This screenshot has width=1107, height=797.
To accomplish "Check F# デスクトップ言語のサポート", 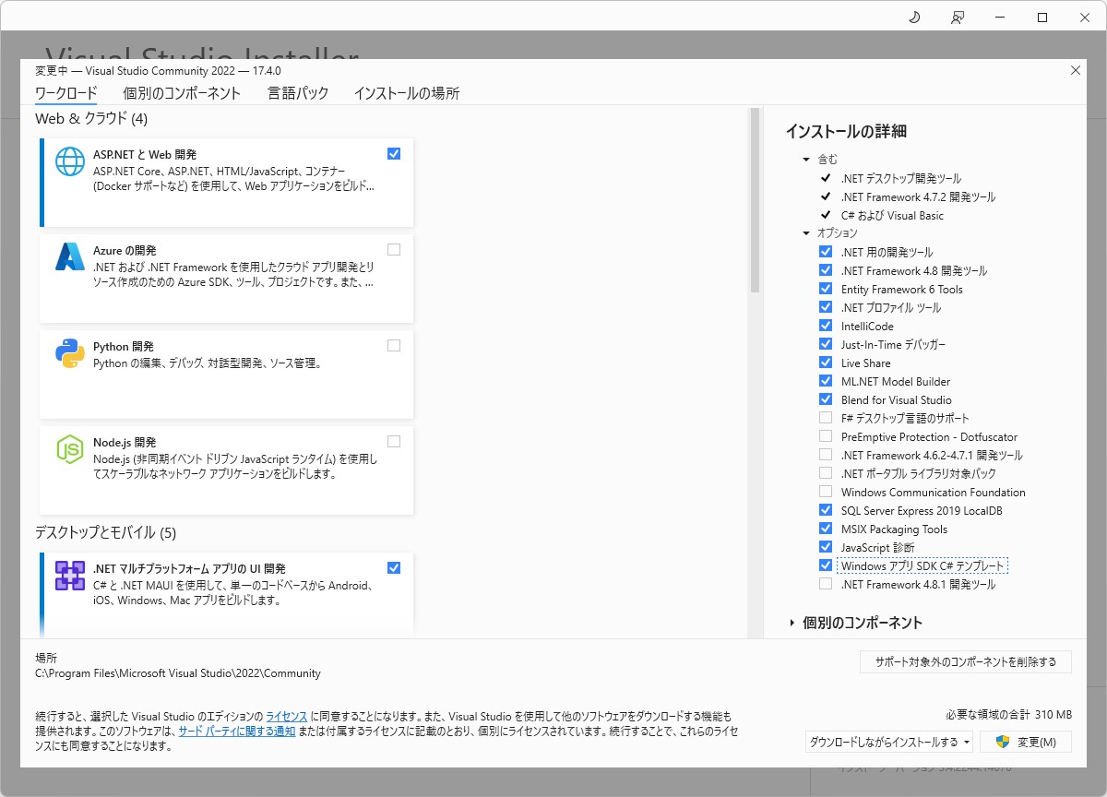I will [x=825, y=418].
